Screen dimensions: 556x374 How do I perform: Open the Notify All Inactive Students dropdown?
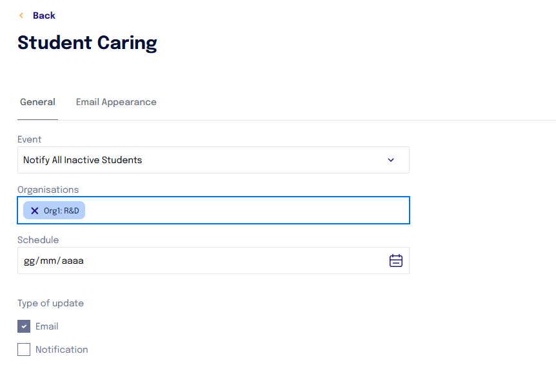(x=213, y=160)
